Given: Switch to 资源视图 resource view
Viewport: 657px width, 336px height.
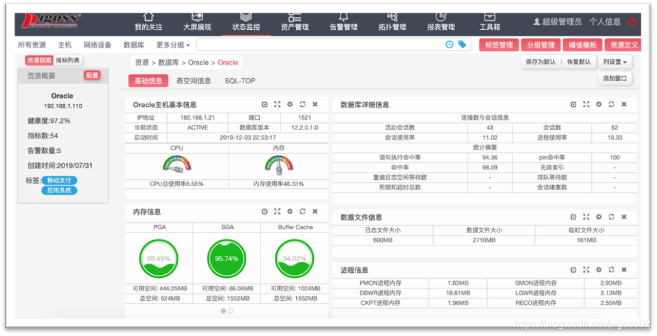Looking at the screenshot, I should pyautogui.click(x=39, y=61).
